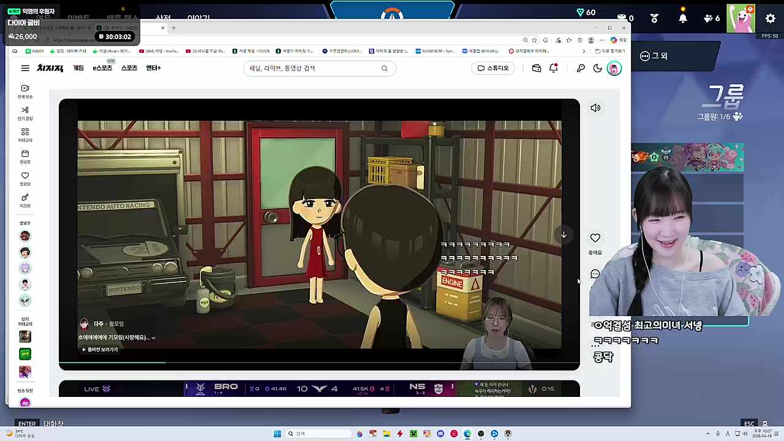
Task: Open the 다른 즐겨찾기 bookmarks folder
Action: pyautogui.click(x=610, y=51)
